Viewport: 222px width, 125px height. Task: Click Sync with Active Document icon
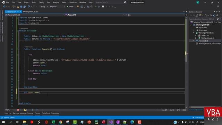click(x=211, y=15)
